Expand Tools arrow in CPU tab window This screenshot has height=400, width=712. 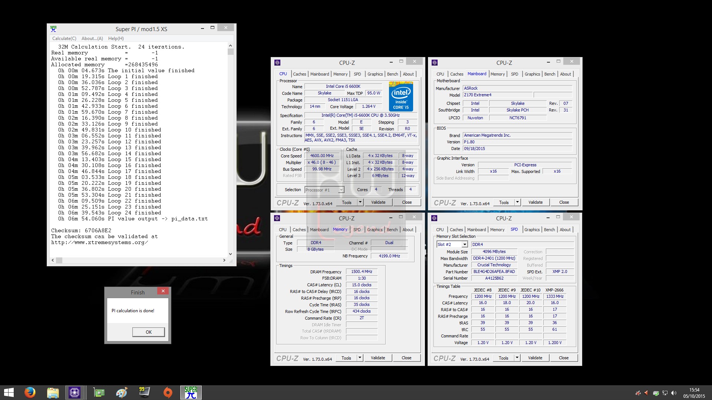360,202
